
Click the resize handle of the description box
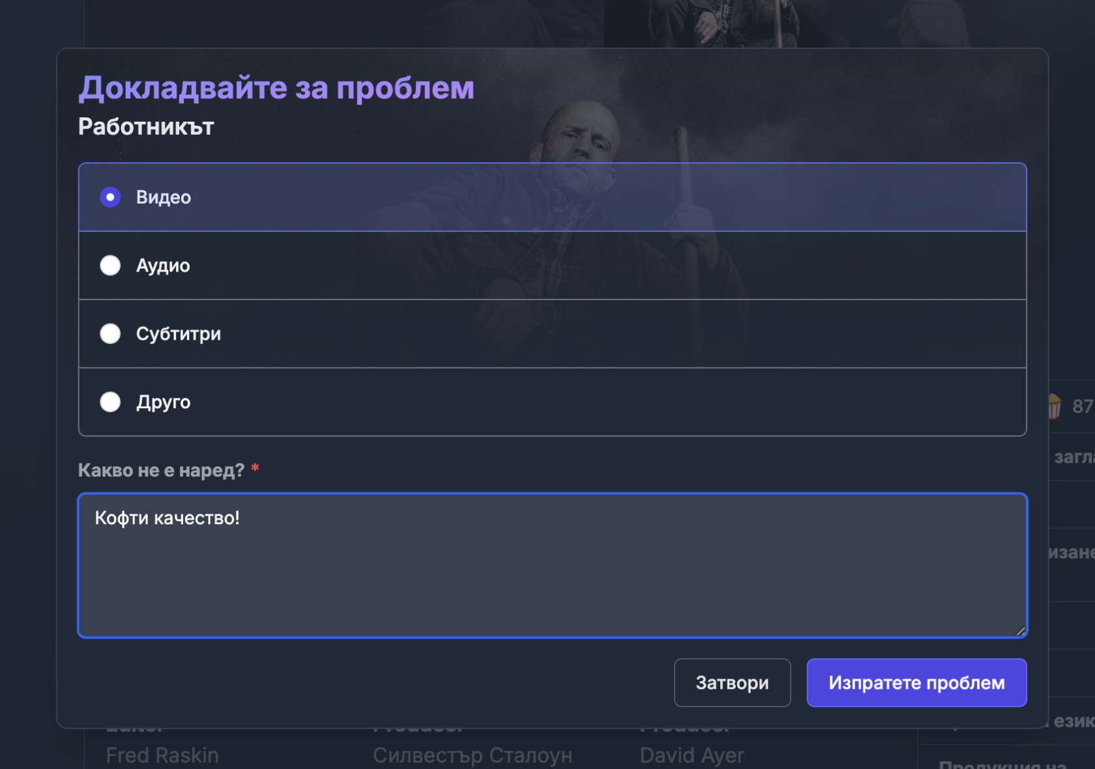pyautogui.click(x=1021, y=630)
